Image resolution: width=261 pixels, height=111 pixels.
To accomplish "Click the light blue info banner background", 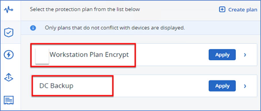I will [221, 28].
